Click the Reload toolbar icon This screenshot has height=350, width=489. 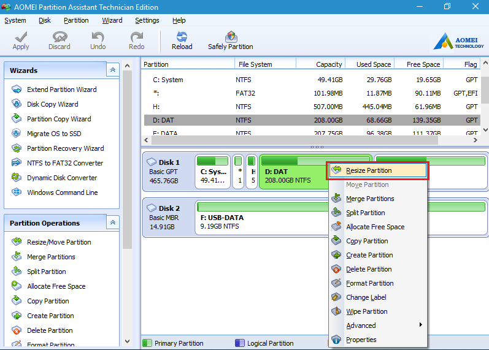(182, 37)
